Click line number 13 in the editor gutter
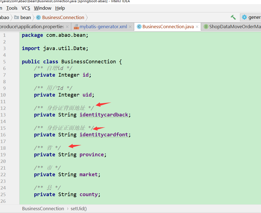 click(4, 115)
